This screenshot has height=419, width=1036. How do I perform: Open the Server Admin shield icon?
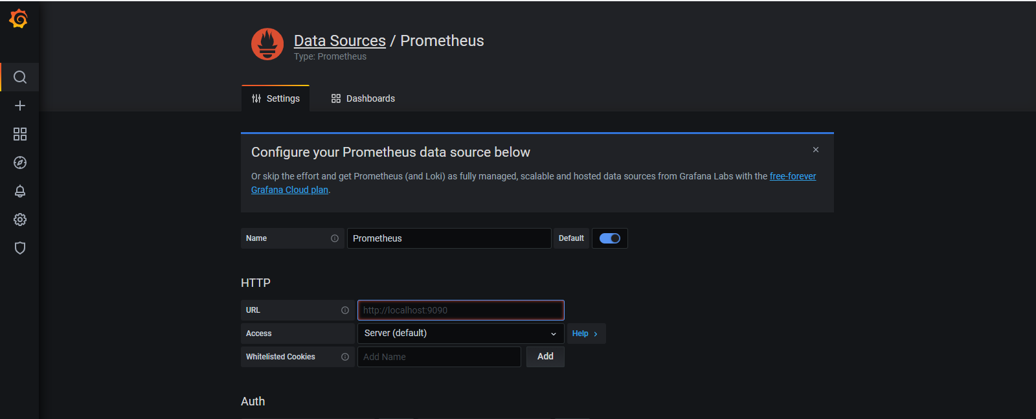(20, 248)
